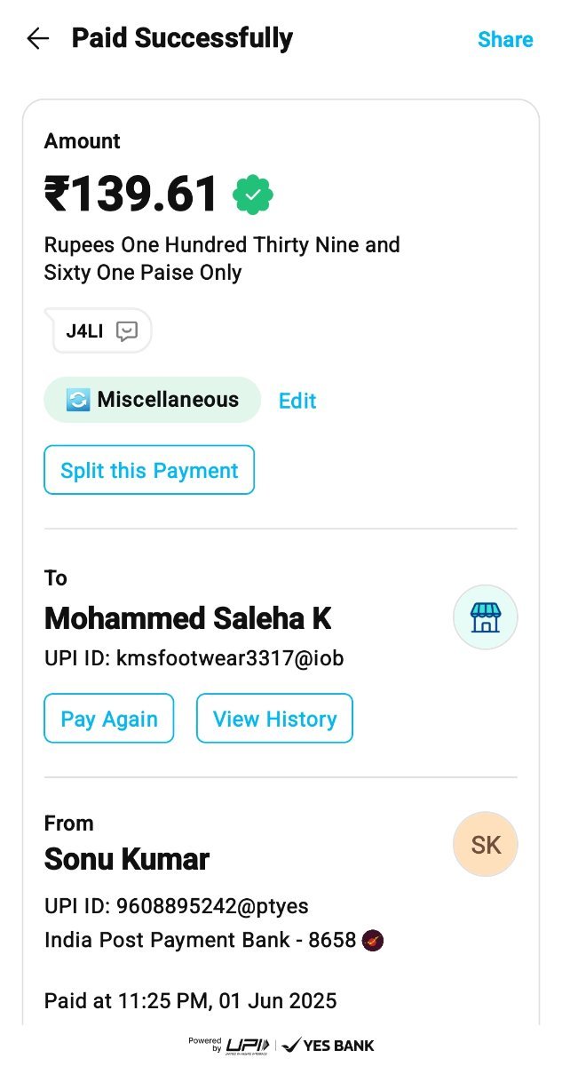Tap the YES BANK logo in footer
The image size is (562, 1066).
click(x=328, y=1045)
